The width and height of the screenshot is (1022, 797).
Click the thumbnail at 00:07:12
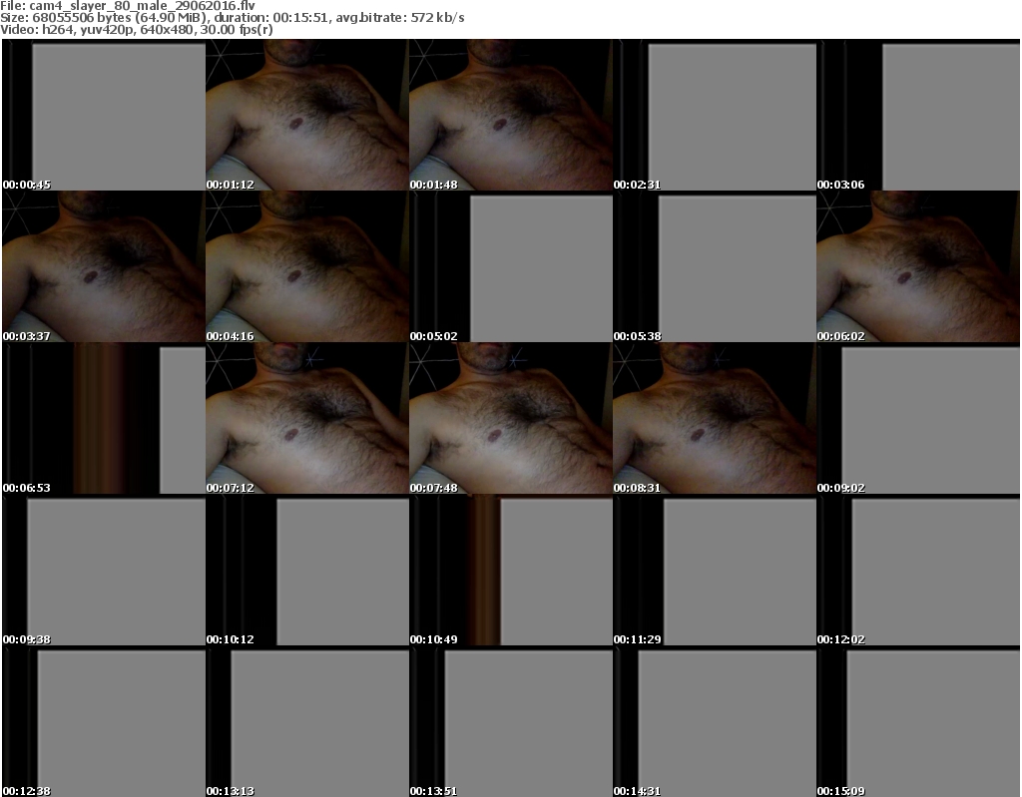307,418
